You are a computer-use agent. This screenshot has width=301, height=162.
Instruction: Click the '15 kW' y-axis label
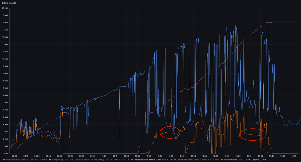point(5,44)
